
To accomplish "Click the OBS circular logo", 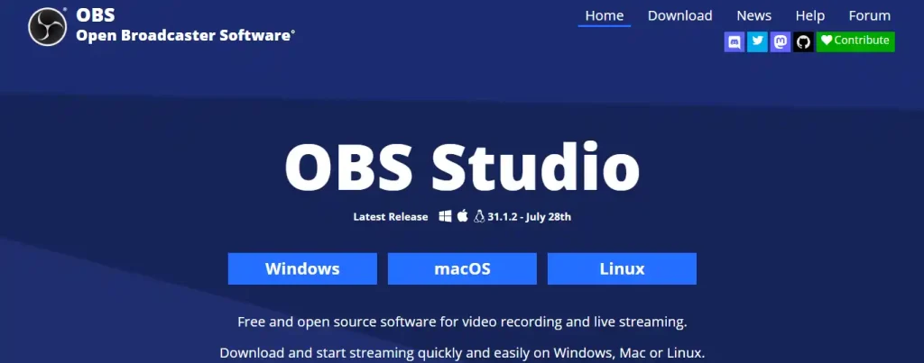I will (x=48, y=26).
